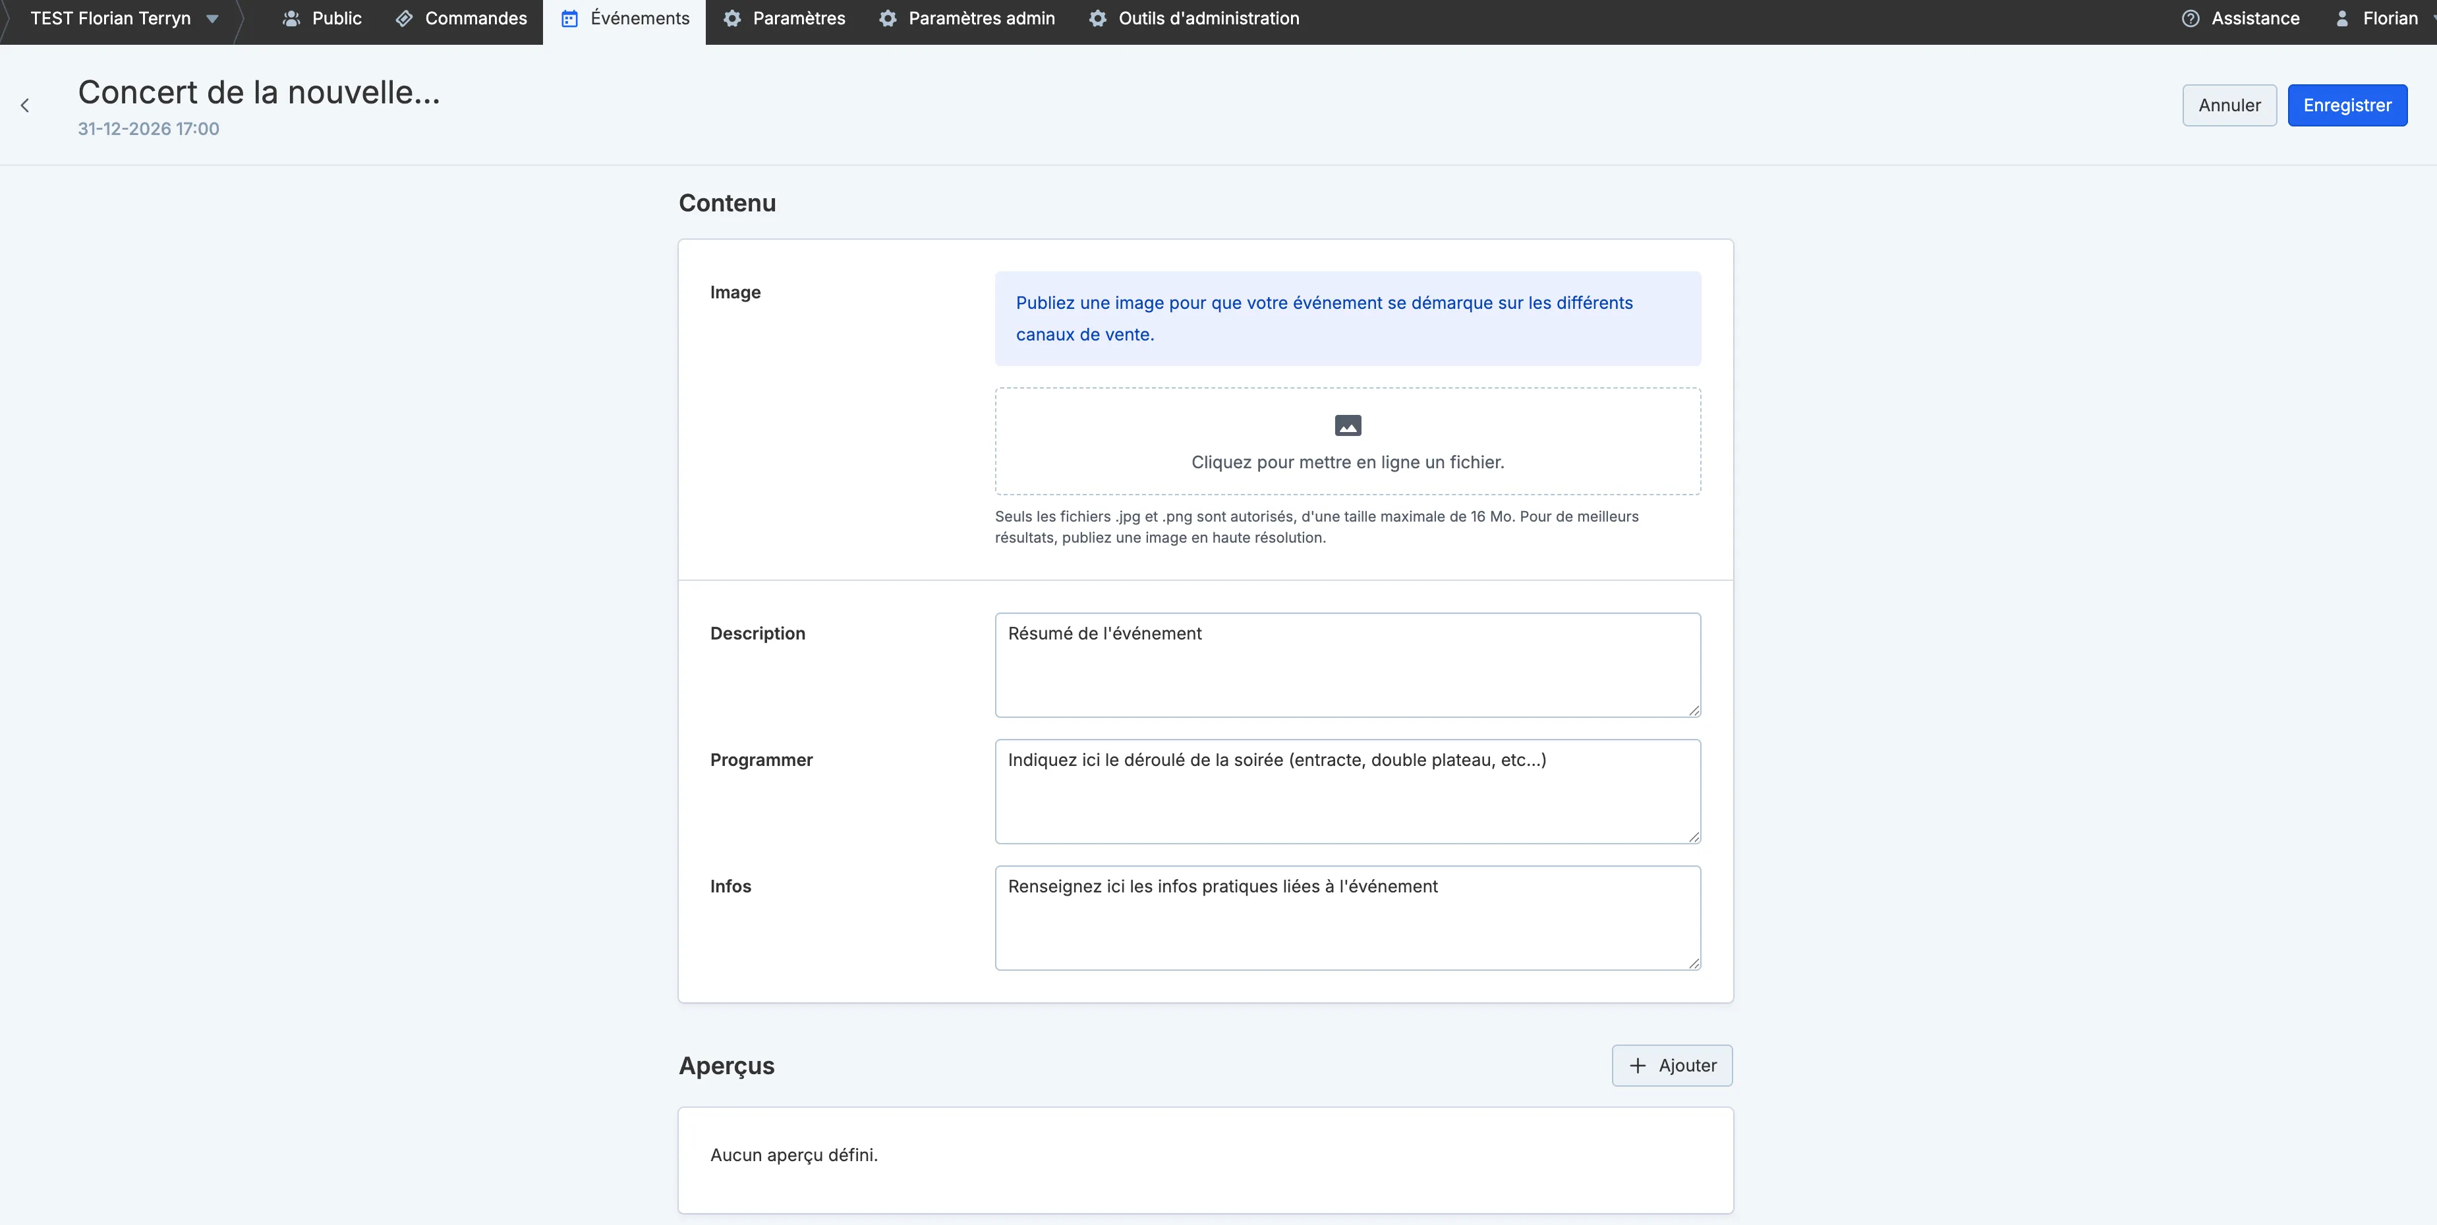2437x1225 pixels.
Task: Focus the Infos text area
Action: 1347,918
